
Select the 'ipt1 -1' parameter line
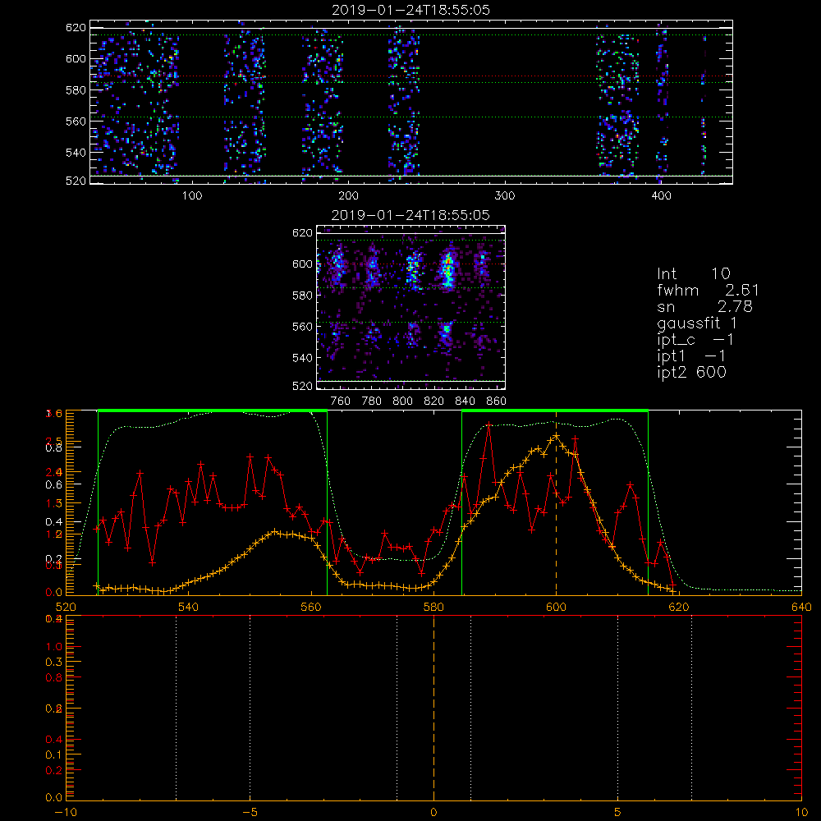click(x=691, y=356)
